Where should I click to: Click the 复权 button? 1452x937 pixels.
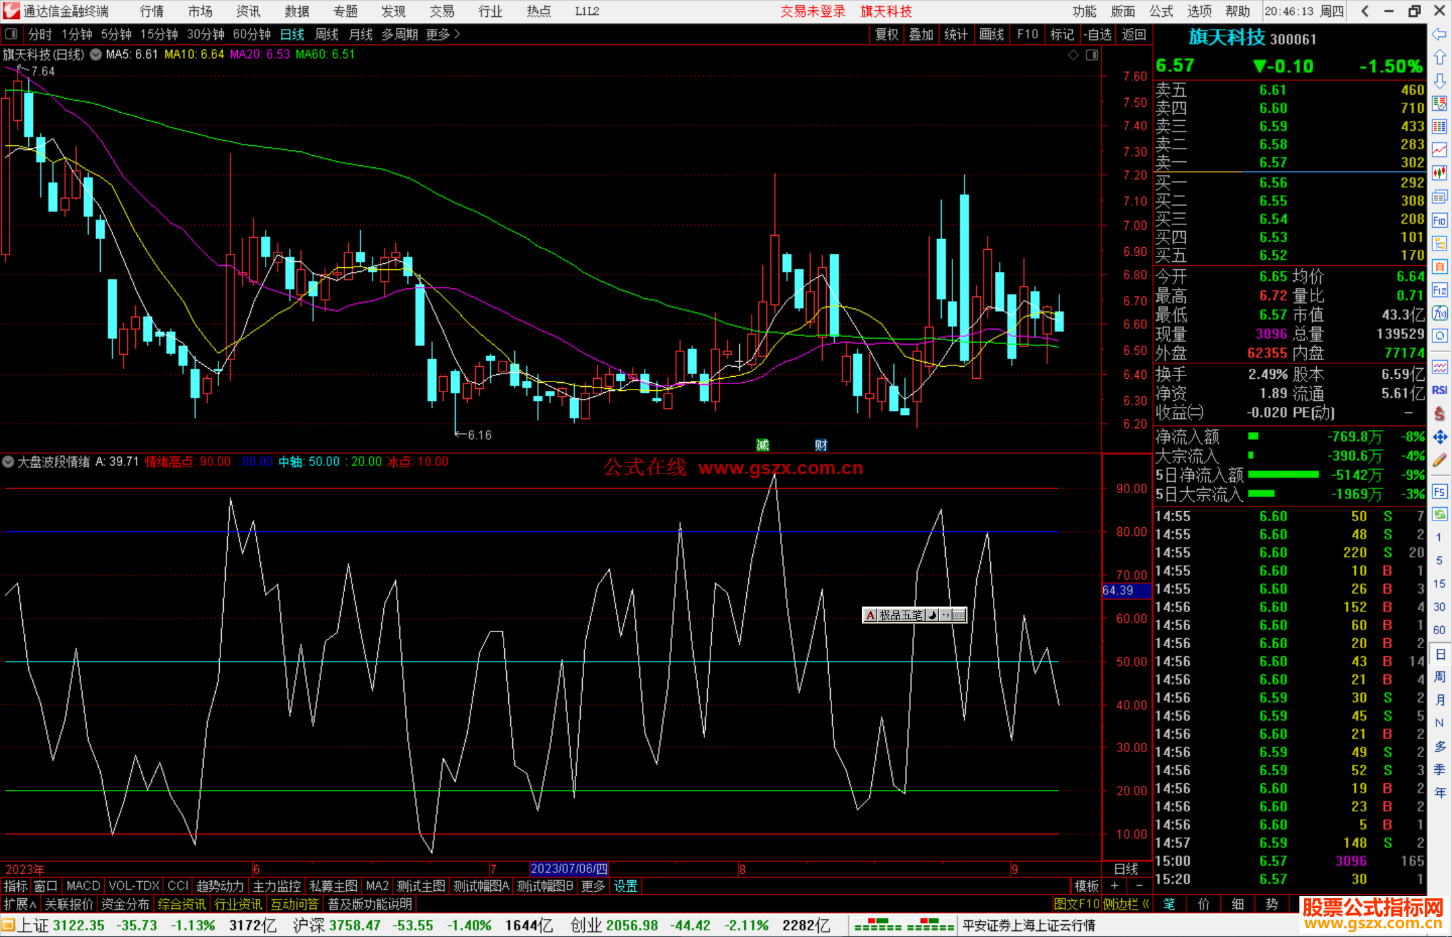coord(887,34)
